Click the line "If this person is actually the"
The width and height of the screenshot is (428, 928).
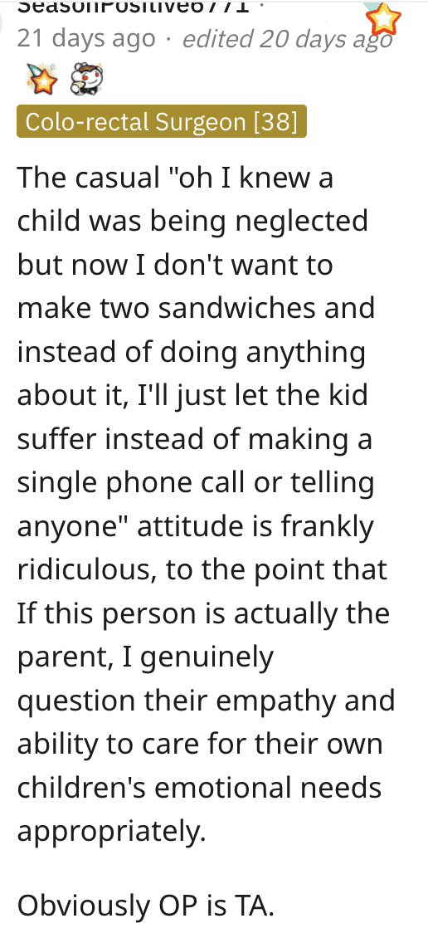point(203,613)
